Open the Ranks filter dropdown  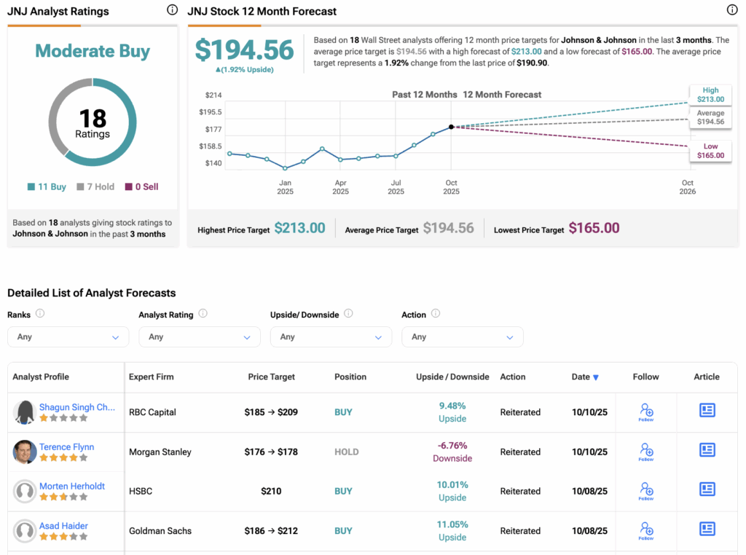[68, 337]
